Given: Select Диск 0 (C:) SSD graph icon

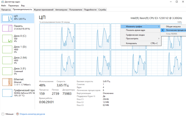Looking at the screenshot, I should point(7,39).
